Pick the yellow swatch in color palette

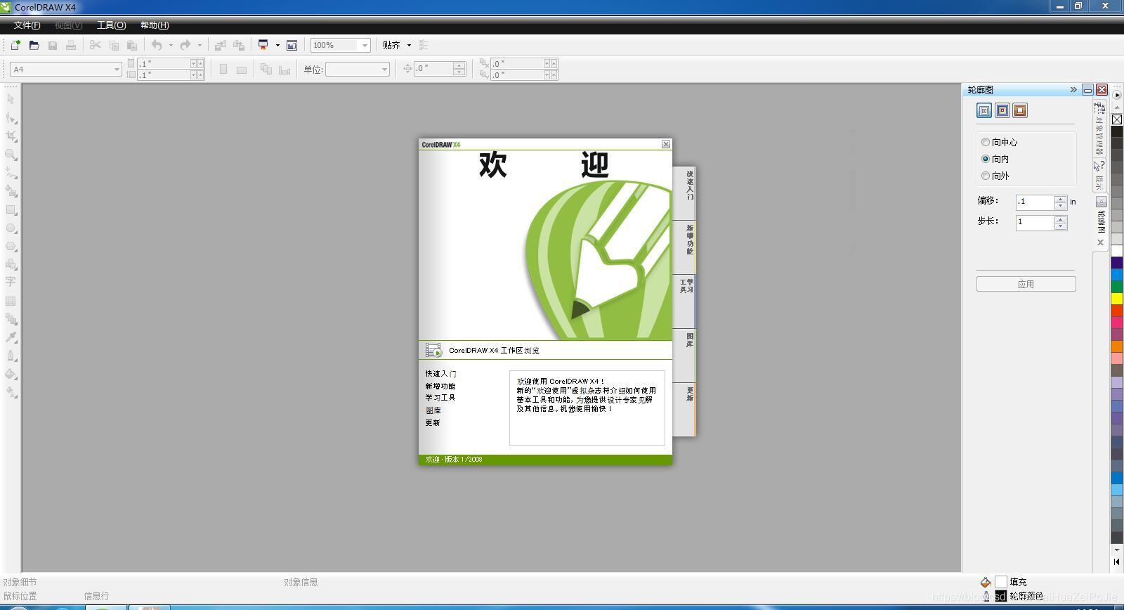point(1116,299)
